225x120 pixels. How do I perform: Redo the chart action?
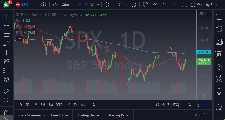[174, 5]
